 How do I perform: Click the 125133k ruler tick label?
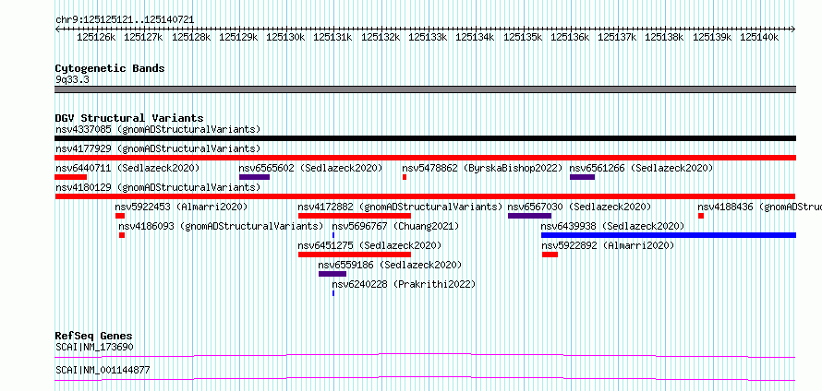pyautogui.click(x=428, y=37)
